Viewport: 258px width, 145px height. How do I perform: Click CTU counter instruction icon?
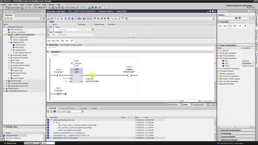[x=223, y=61]
